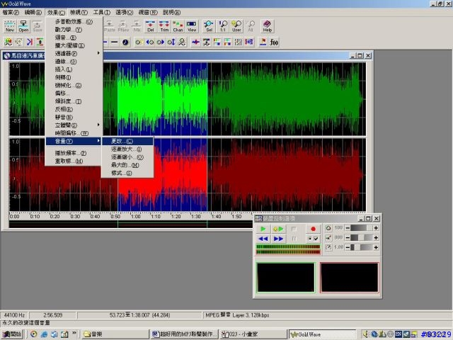
Task: Open the 檔案 (File) menu
Action: pyautogui.click(x=11, y=12)
